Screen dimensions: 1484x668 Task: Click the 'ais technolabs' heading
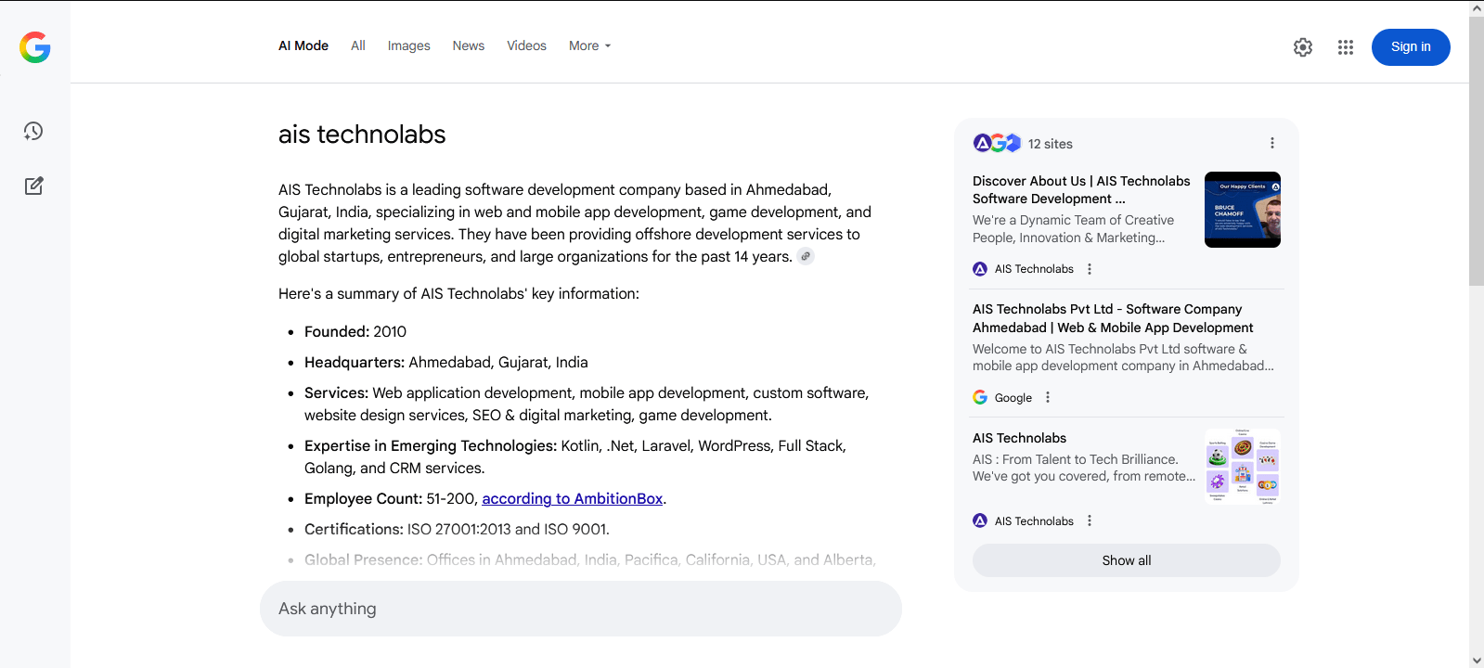tap(362, 135)
